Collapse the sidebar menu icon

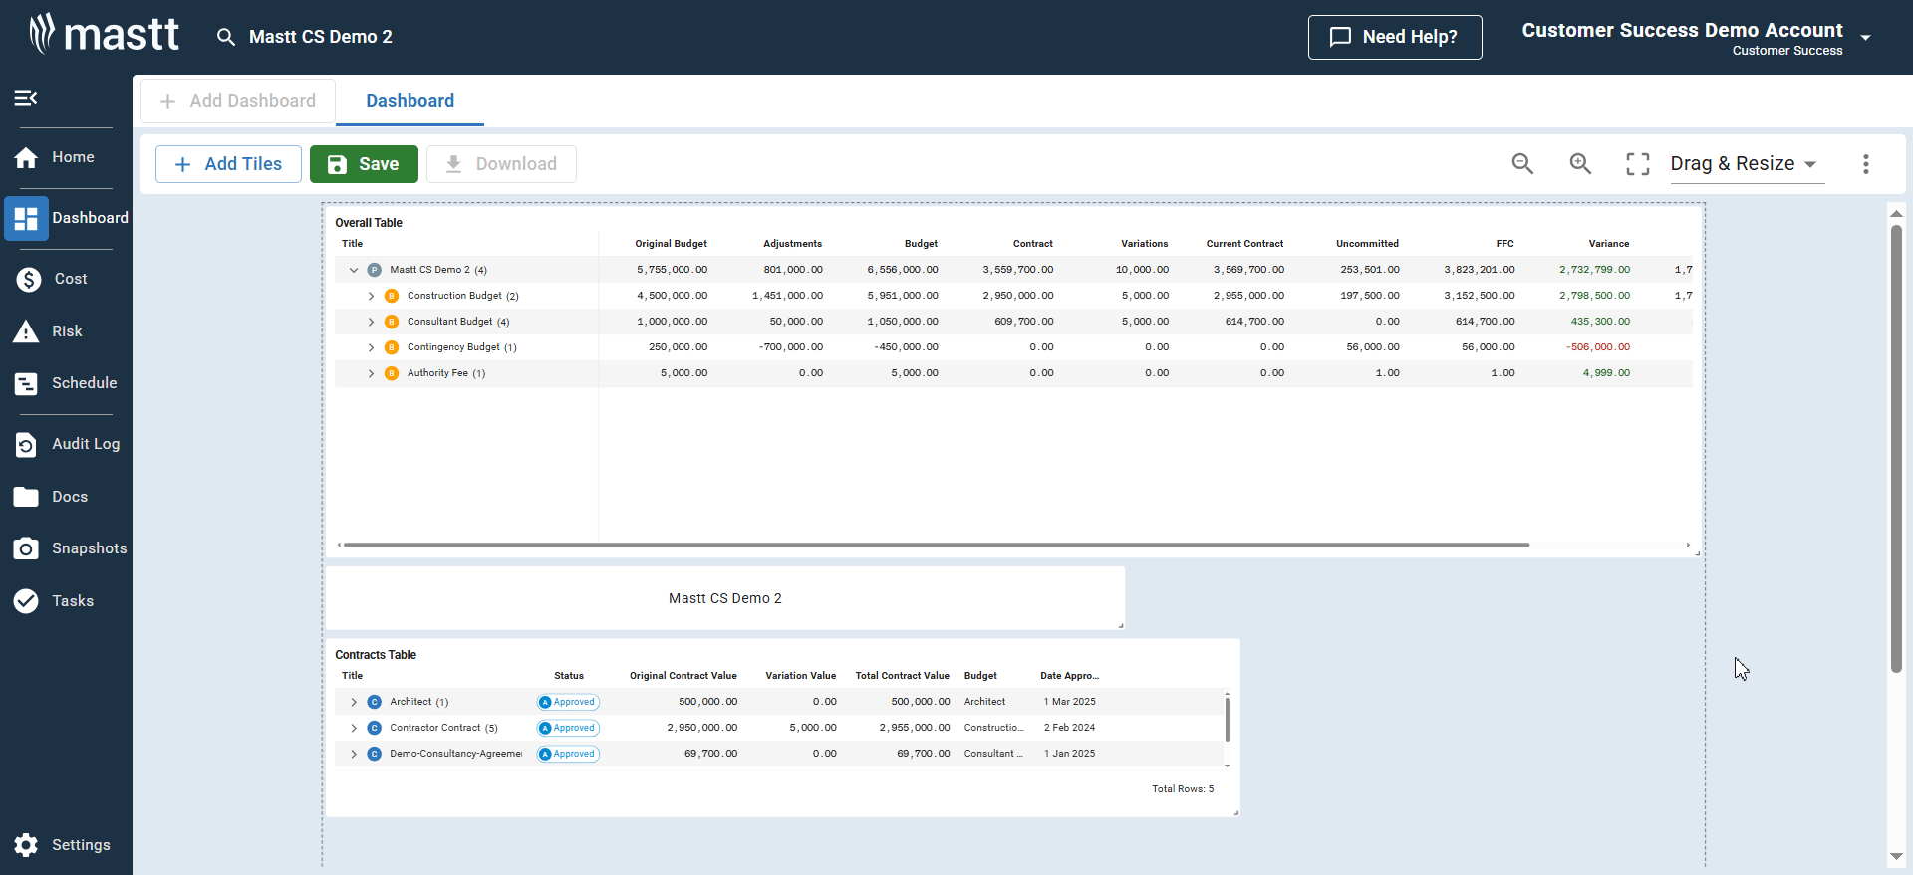tap(26, 98)
